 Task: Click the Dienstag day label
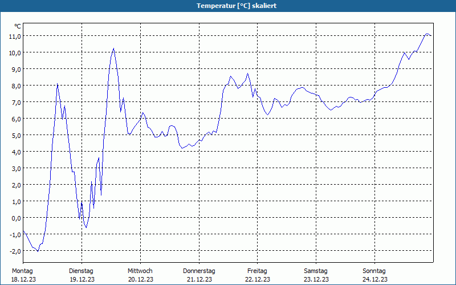[81, 271]
